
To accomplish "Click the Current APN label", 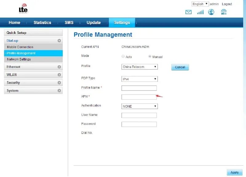I will [90, 47].
